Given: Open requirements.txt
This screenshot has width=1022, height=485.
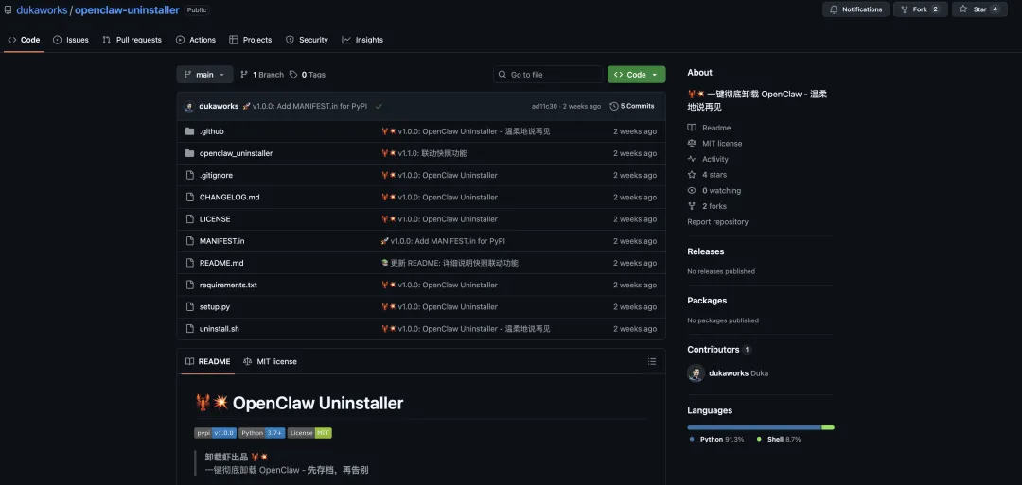Looking at the screenshot, I should tap(228, 286).
